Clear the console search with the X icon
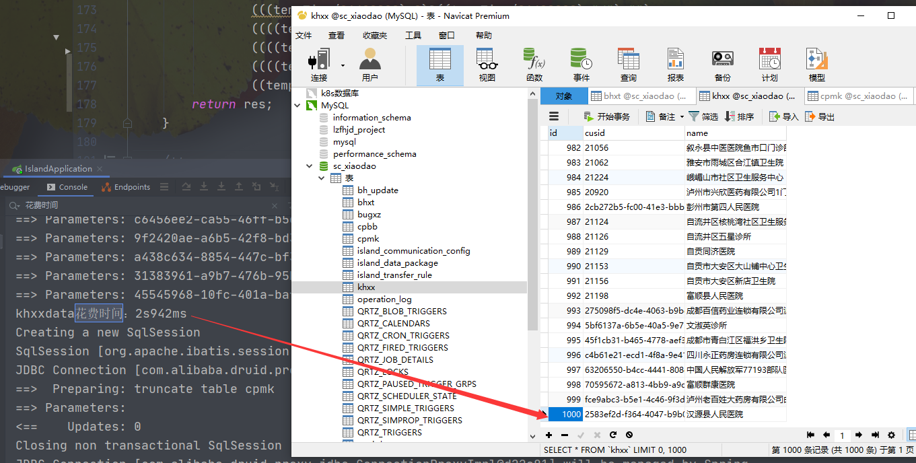This screenshot has width=916, height=463. [x=275, y=205]
